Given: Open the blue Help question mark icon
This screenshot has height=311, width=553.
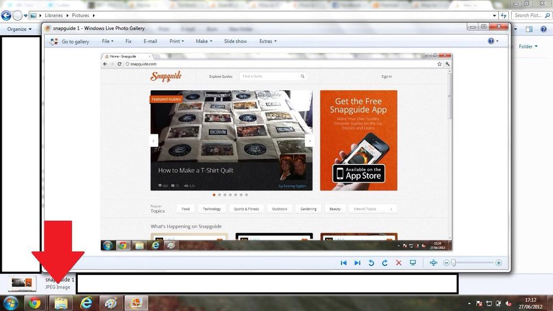Looking at the screenshot, I should point(491,41).
